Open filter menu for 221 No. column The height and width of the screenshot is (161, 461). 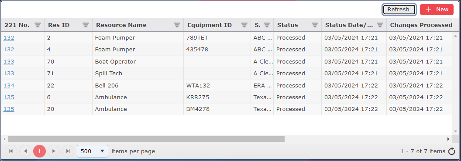click(x=38, y=25)
